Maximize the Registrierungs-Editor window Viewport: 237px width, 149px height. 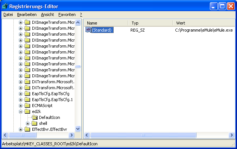(222, 6)
